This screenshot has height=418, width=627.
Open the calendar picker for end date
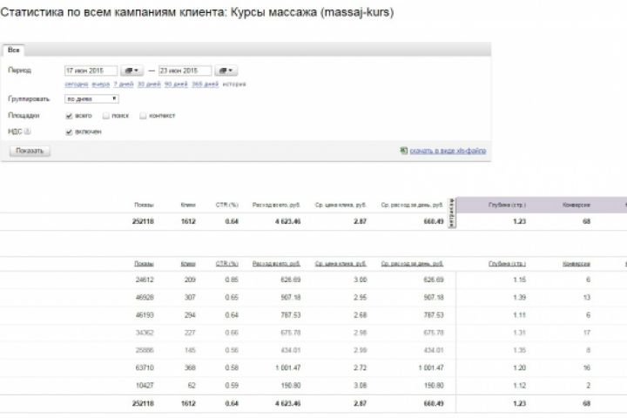coord(226,71)
